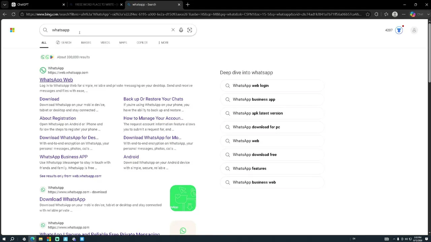This screenshot has width=431, height=242.
Task: Reload the page with the refresh icon
Action: (13, 14)
